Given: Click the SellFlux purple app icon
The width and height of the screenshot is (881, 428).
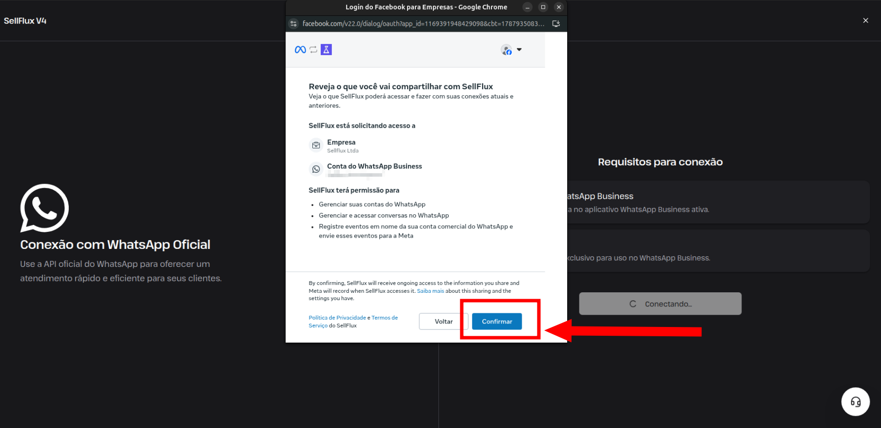Looking at the screenshot, I should coord(326,49).
